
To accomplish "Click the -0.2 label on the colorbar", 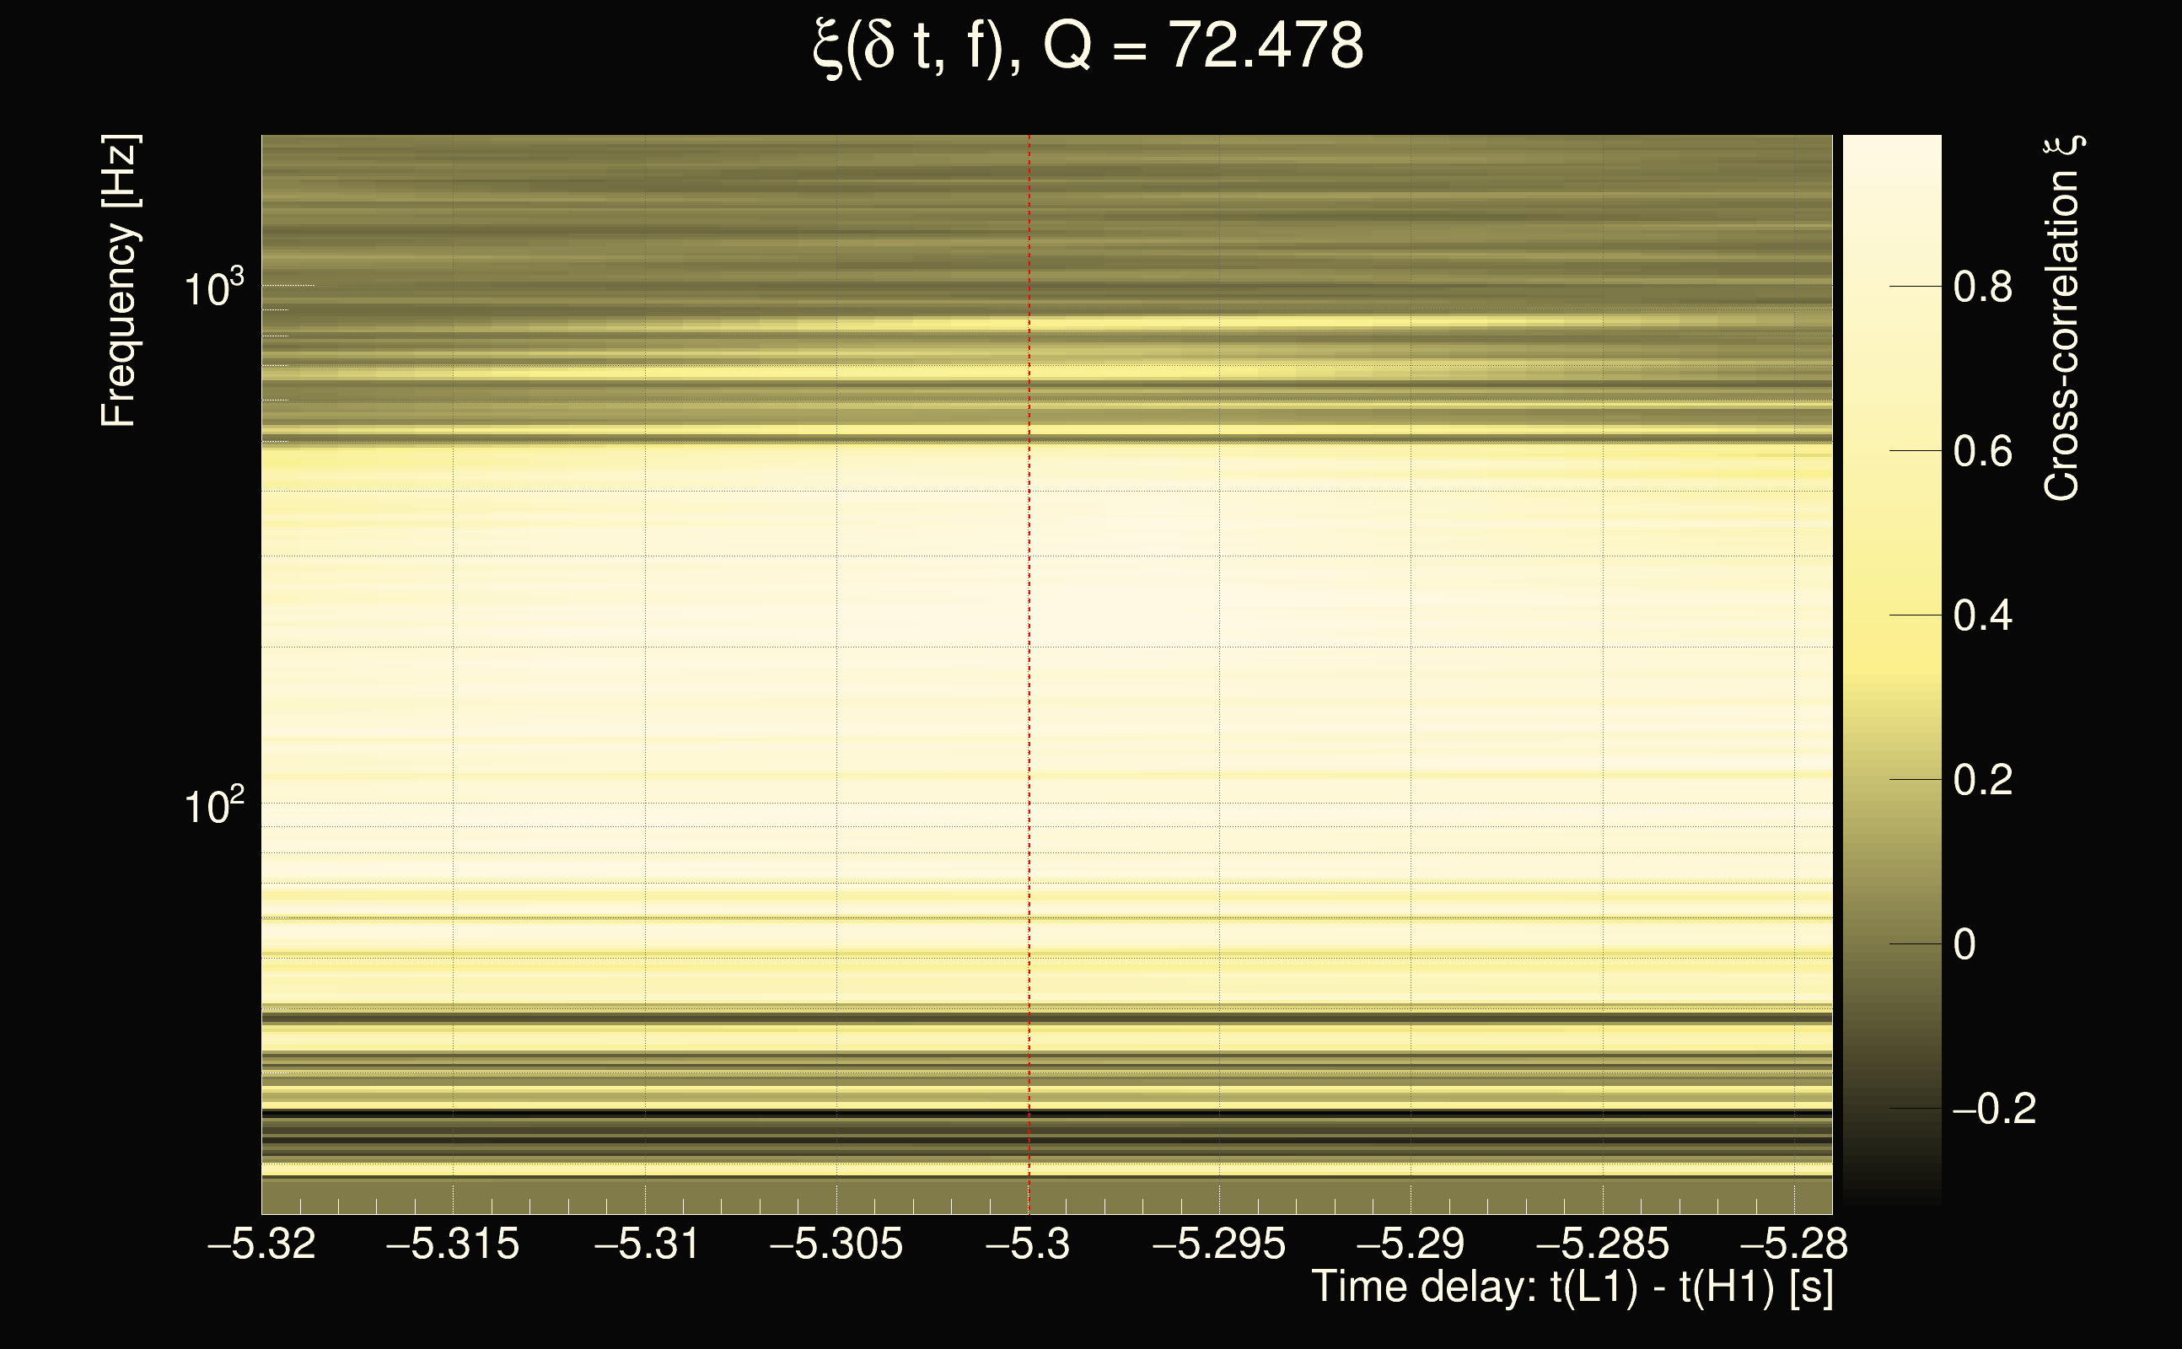I will [x=1994, y=1109].
